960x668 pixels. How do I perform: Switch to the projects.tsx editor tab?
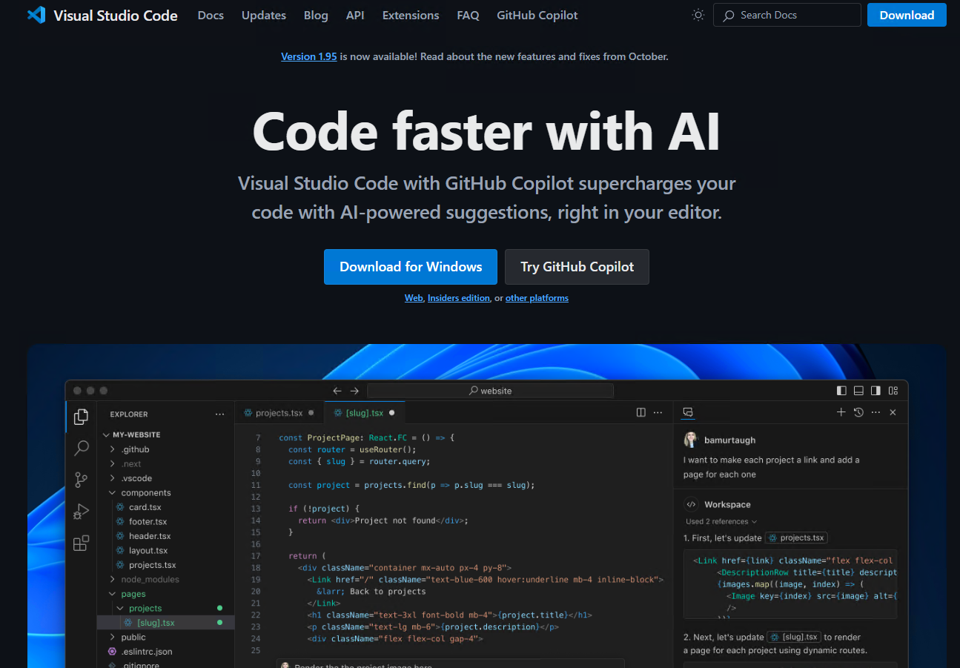(279, 413)
